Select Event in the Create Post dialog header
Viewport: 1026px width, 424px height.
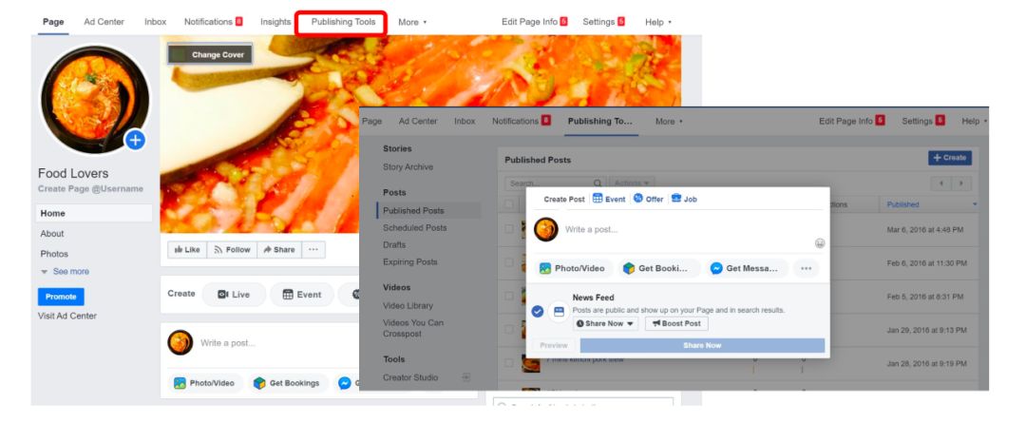[x=609, y=199]
